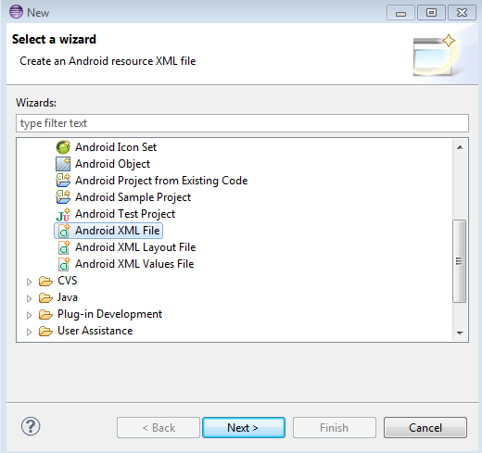The height and width of the screenshot is (453, 482).
Task: Click the User Assistance folder icon
Action: pos(45,332)
